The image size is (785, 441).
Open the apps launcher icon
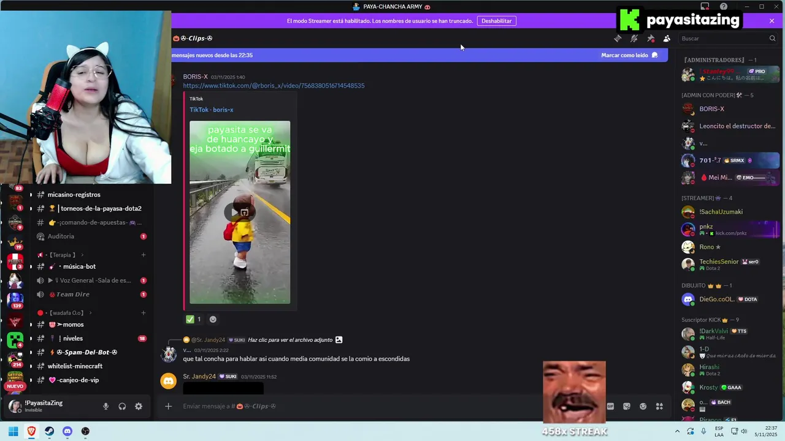(x=659, y=406)
